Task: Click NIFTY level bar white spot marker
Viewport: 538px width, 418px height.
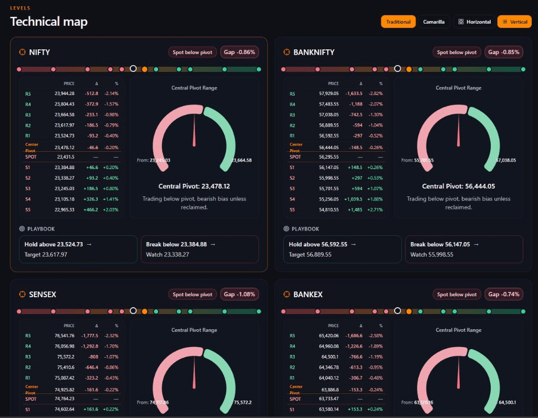Action: point(133,69)
